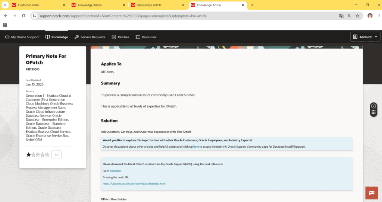Click the 'All Users' text
Image resolution: width=382 pixels, height=202 pixels.
[x=107, y=72]
